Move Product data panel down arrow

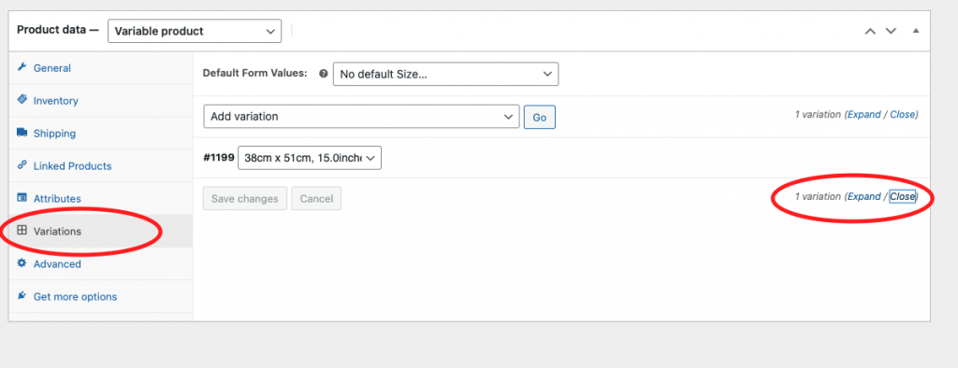coord(891,31)
